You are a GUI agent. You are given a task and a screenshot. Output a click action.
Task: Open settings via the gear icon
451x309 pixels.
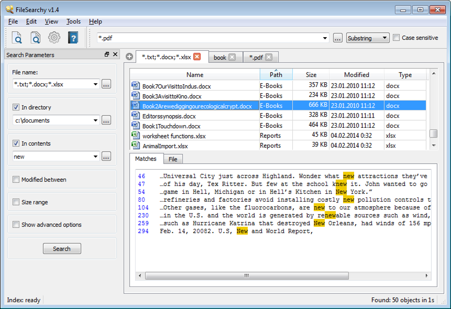click(x=54, y=38)
